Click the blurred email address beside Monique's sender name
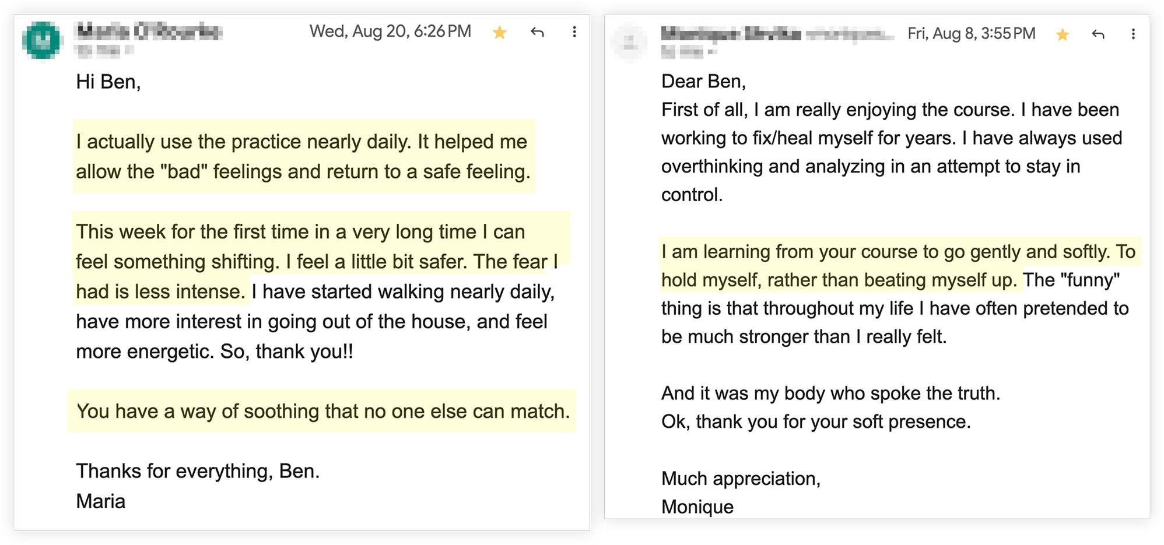Viewport: 1164px width, 545px height. 849,35
